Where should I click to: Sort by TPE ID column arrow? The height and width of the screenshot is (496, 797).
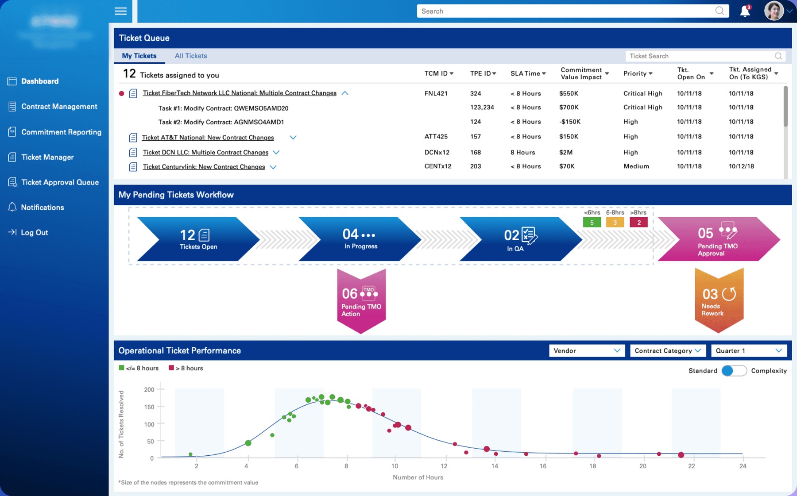[x=494, y=73]
